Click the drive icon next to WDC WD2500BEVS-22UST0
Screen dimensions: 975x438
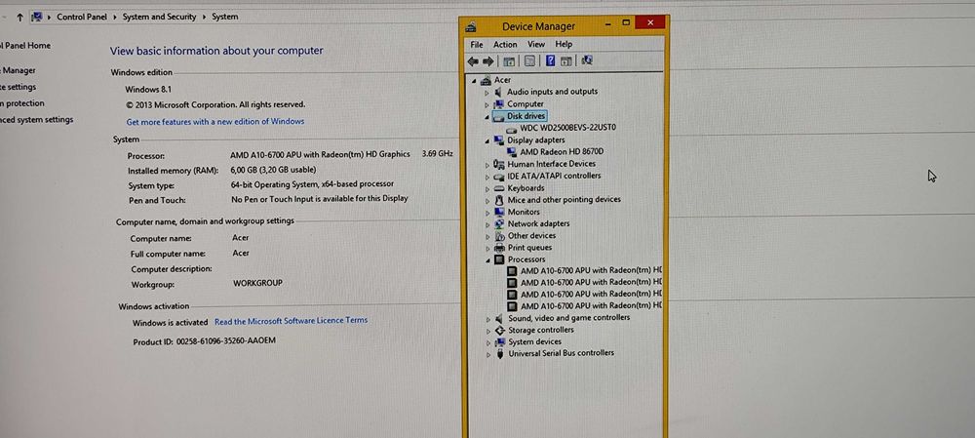click(512, 128)
